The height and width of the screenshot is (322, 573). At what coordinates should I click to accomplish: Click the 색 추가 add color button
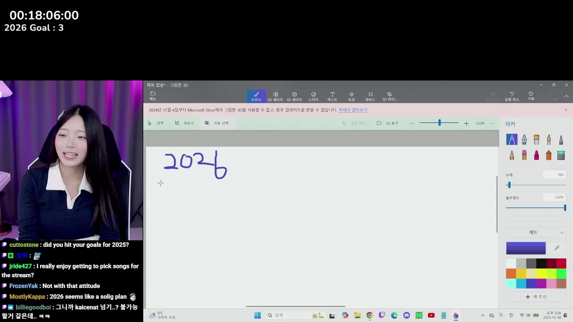(536, 297)
